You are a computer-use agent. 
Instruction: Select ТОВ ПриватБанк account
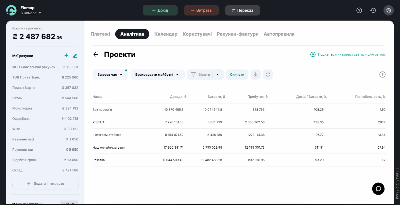click(x=45, y=77)
